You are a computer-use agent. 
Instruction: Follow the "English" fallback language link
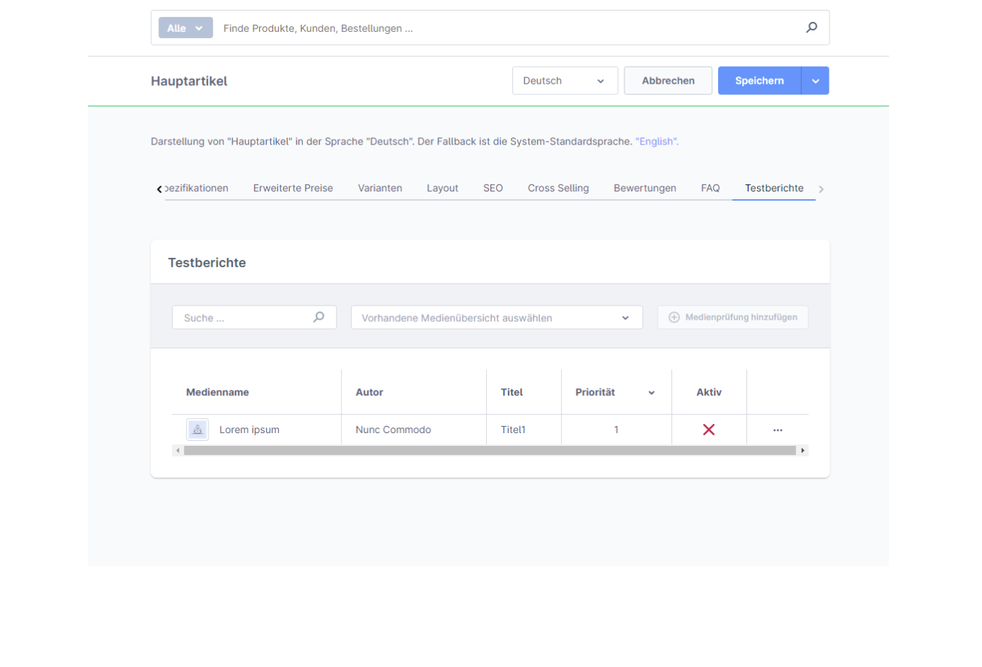click(657, 142)
